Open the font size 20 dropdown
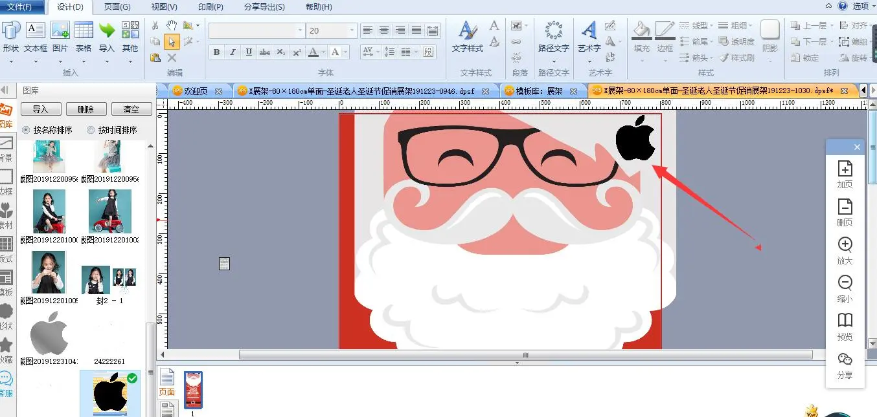This screenshot has width=877, height=417. (x=352, y=30)
